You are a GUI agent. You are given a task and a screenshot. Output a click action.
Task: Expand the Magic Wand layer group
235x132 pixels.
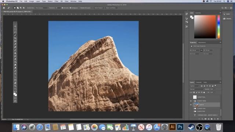[x=194, y=101]
